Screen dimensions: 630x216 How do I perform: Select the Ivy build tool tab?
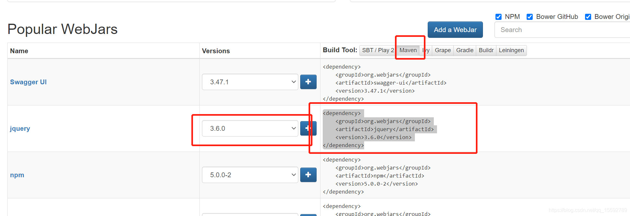coord(426,50)
